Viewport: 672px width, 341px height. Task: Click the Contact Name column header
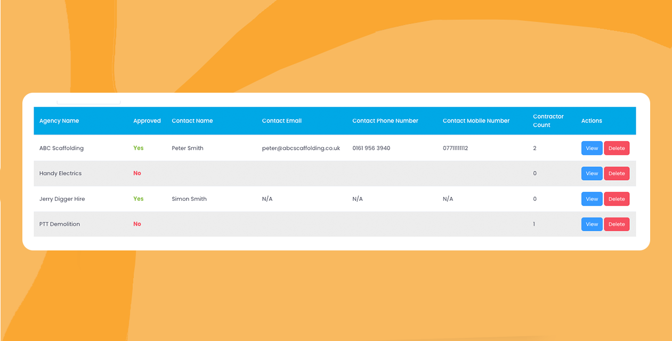pos(192,120)
